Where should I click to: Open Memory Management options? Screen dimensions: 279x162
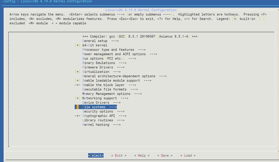click(x=112, y=94)
